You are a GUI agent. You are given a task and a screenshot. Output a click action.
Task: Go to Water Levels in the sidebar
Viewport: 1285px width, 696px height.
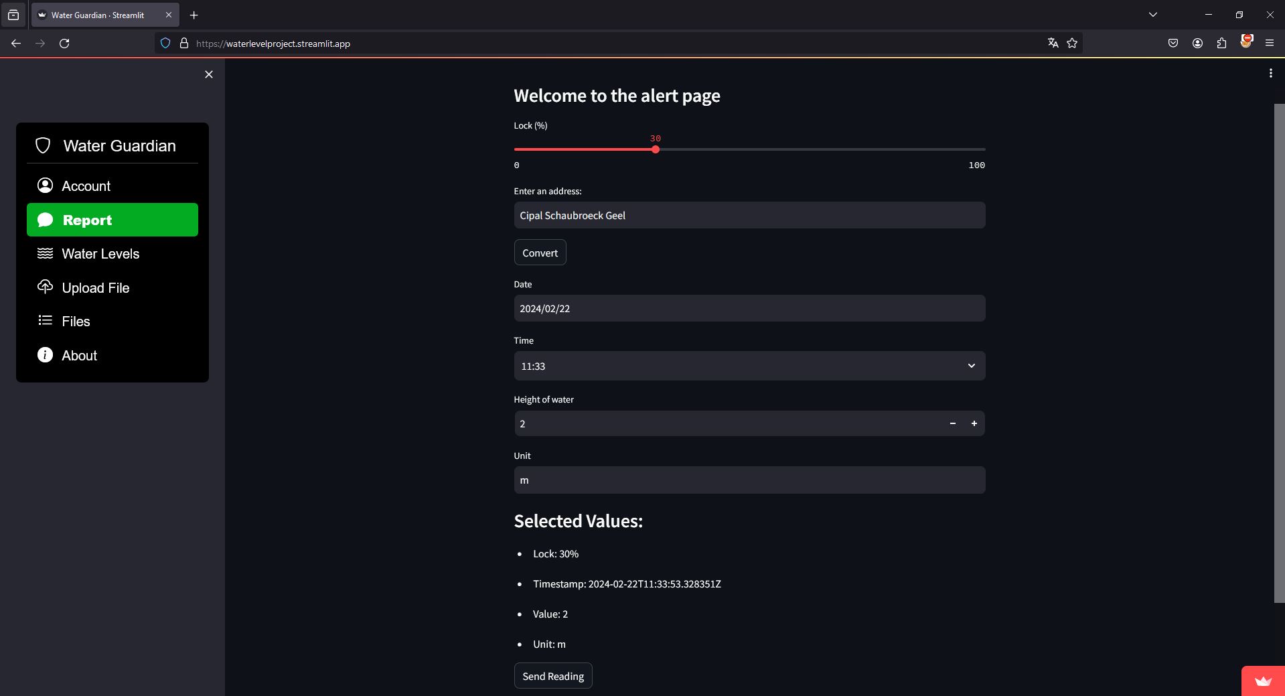coord(100,254)
